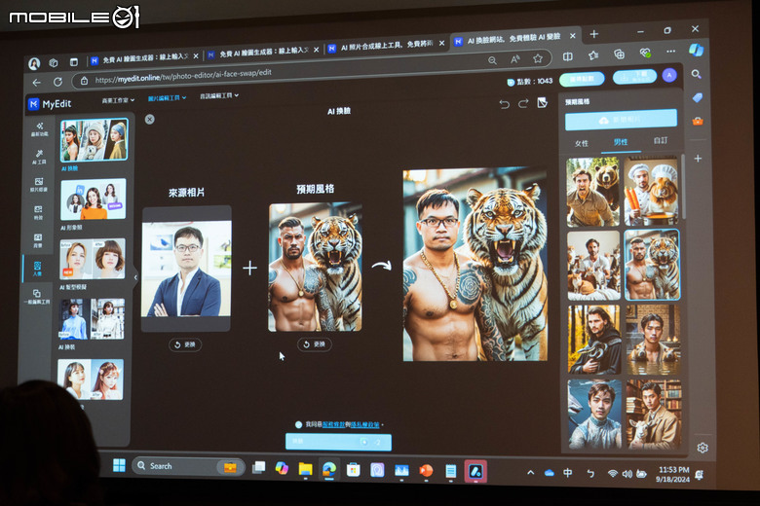Open the audio tools (音訊編輯工具) dropdown
760x506 pixels.
click(x=219, y=96)
